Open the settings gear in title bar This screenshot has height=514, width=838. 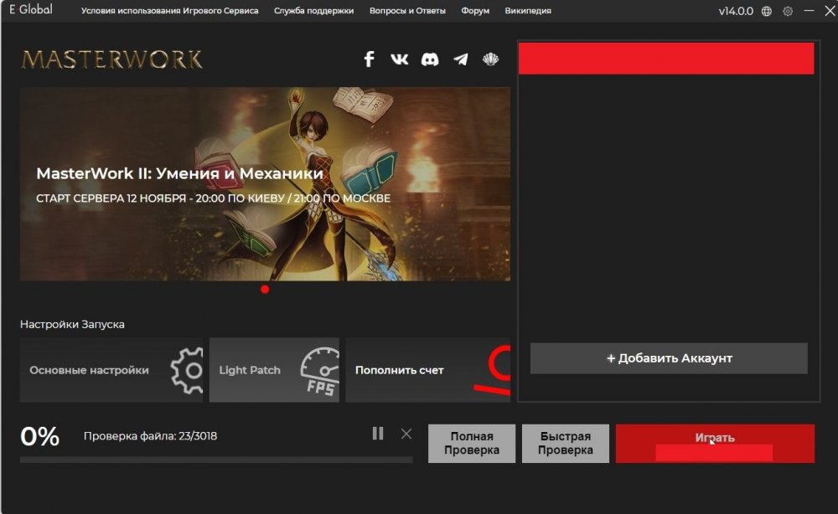[x=788, y=11]
